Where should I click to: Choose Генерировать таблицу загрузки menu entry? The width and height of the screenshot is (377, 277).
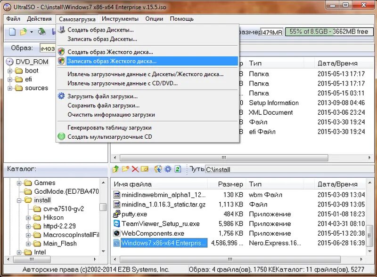[148, 127]
